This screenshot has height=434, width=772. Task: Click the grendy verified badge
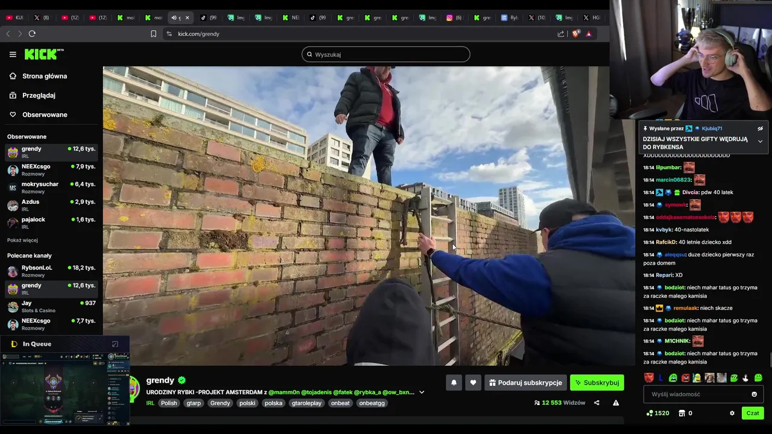pos(182,380)
